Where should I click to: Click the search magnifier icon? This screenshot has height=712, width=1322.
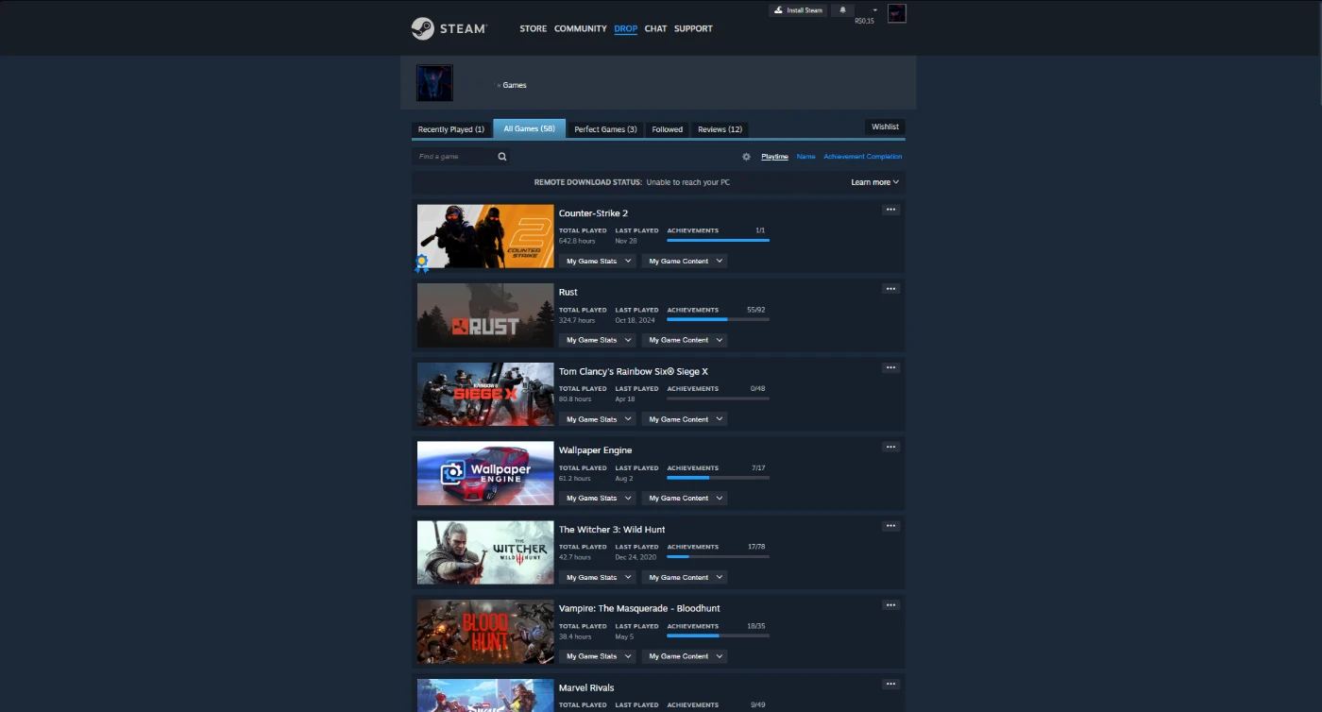click(502, 157)
